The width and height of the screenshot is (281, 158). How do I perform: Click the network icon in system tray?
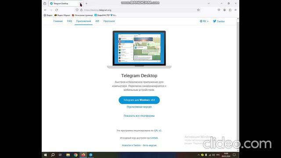pyautogui.click(x=210, y=155)
